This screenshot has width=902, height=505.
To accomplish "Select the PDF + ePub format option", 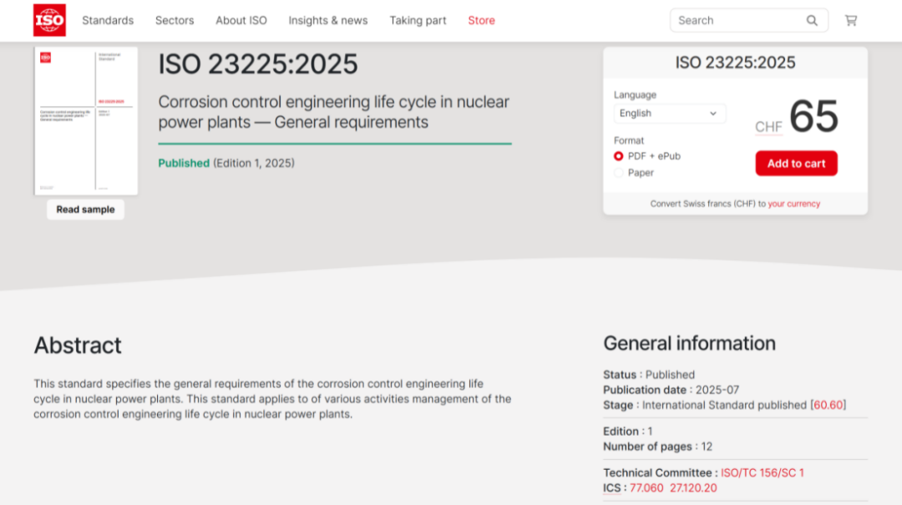I will 619,156.
